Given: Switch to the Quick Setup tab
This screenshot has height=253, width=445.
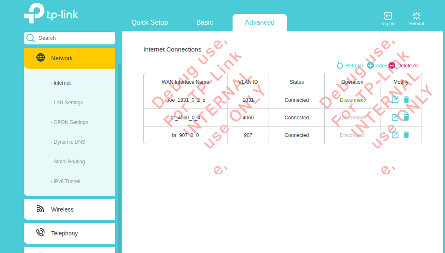Looking at the screenshot, I should tap(150, 23).
